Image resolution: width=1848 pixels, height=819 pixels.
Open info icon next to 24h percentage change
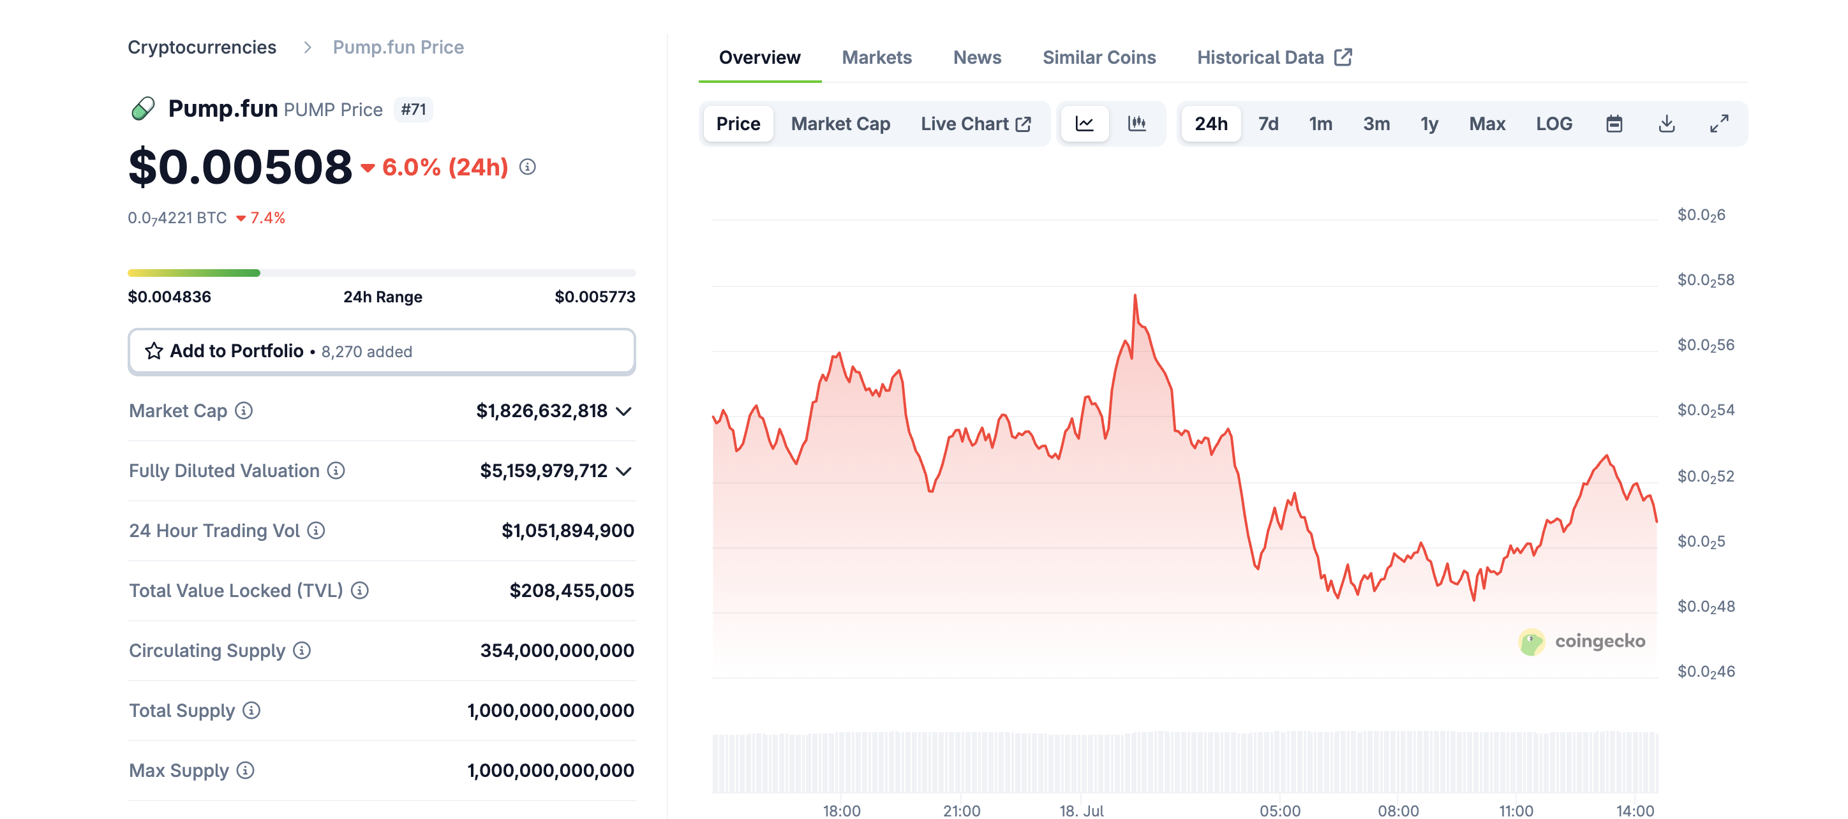(x=527, y=167)
